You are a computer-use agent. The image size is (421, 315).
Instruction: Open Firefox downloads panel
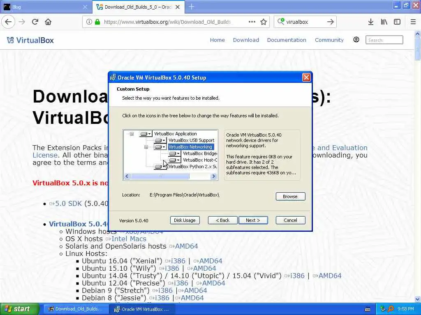click(371, 22)
